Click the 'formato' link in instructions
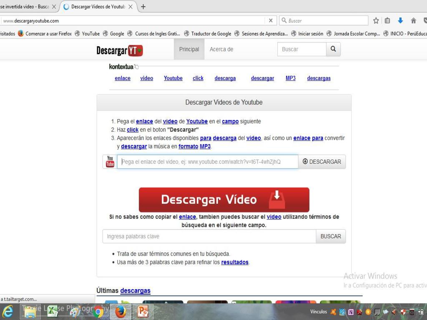 tap(188, 146)
